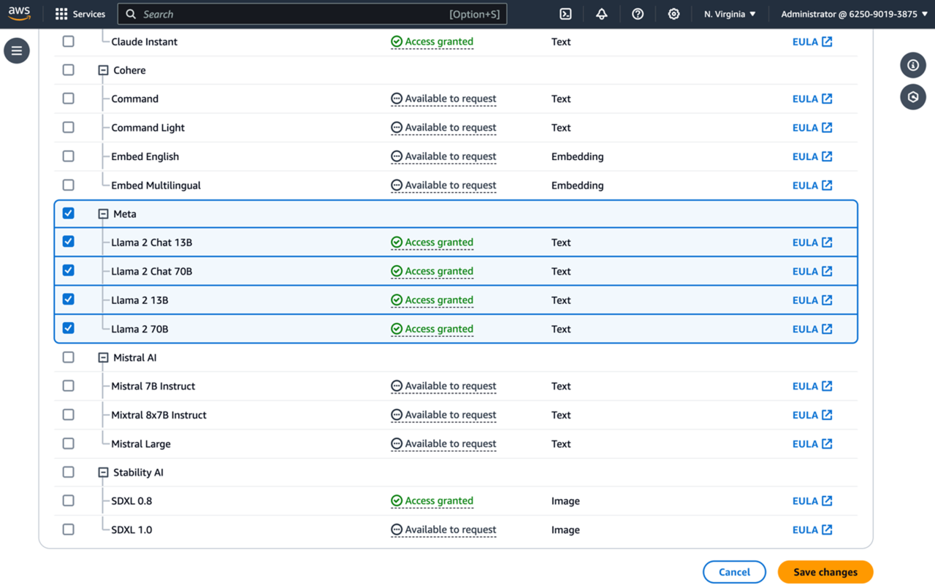The width and height of the screenshot is (935, 588).
Task: Check the Cohere provider checkbox
Action: click(x=69, y=70)
